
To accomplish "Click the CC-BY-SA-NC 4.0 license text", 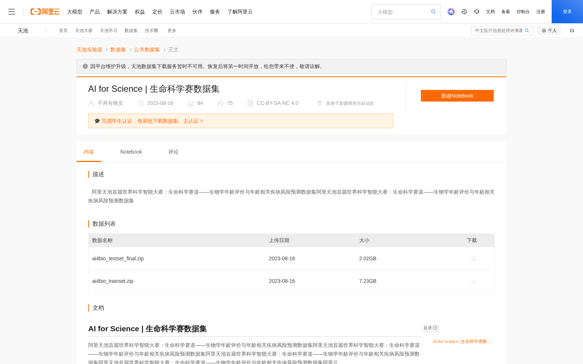I will click(277, 103).
